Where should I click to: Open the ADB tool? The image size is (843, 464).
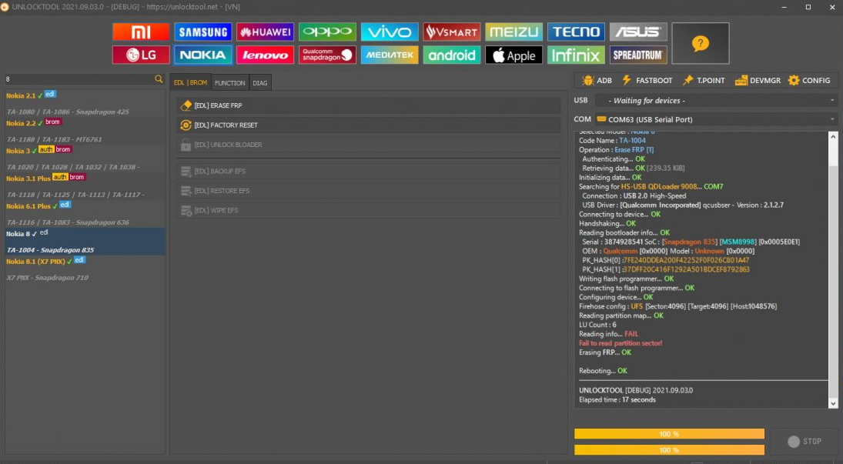click(597, 80)
